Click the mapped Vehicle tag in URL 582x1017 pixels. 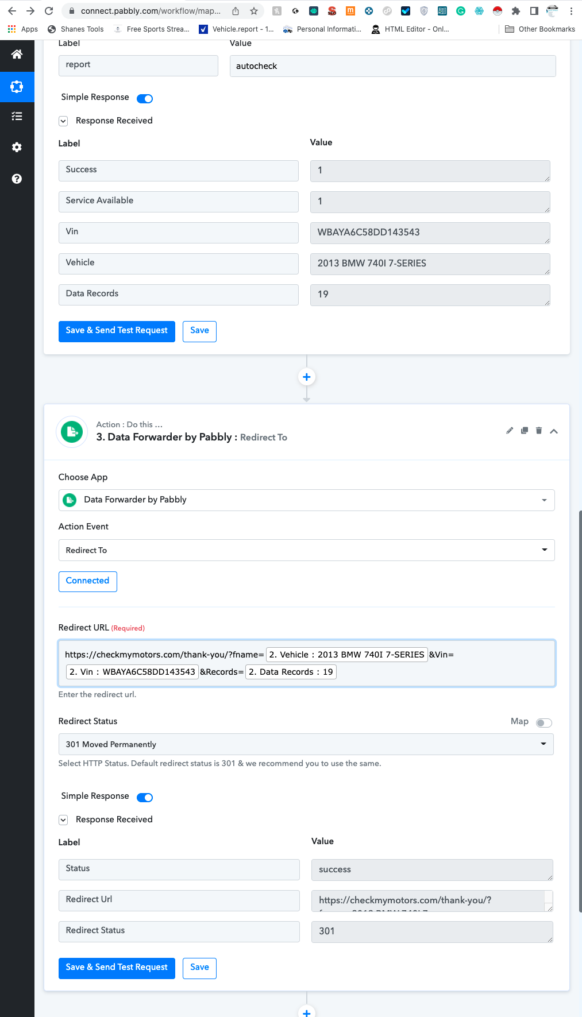(347, 655)
